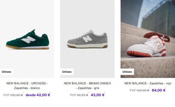175x107 pixels.
Task: Click the red outsole of the raised sneaker
Action: [157, 37]
